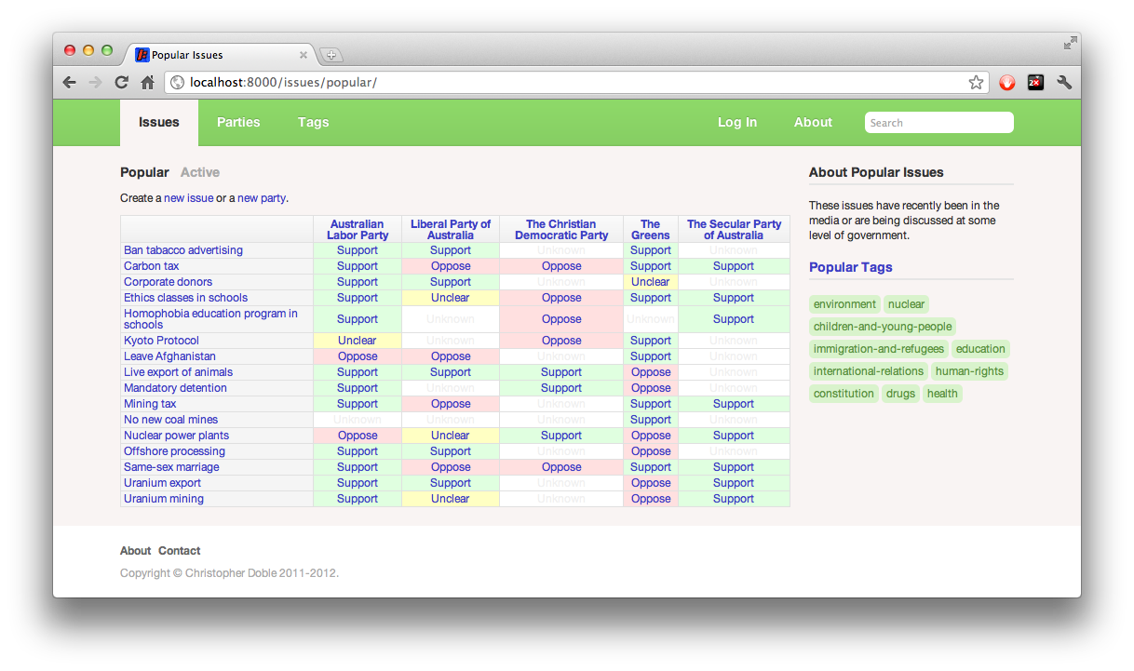Select the health tag

tap(942, 394)
